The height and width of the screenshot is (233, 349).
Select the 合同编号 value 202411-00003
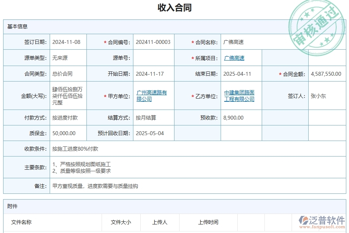153,42
